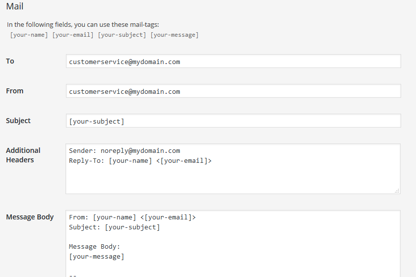Image resolution: width=416 pixels, height=277 pixels.
Task: Select the [your-message] mail-tag in the tag list
Action: click(x=175, y=35)
